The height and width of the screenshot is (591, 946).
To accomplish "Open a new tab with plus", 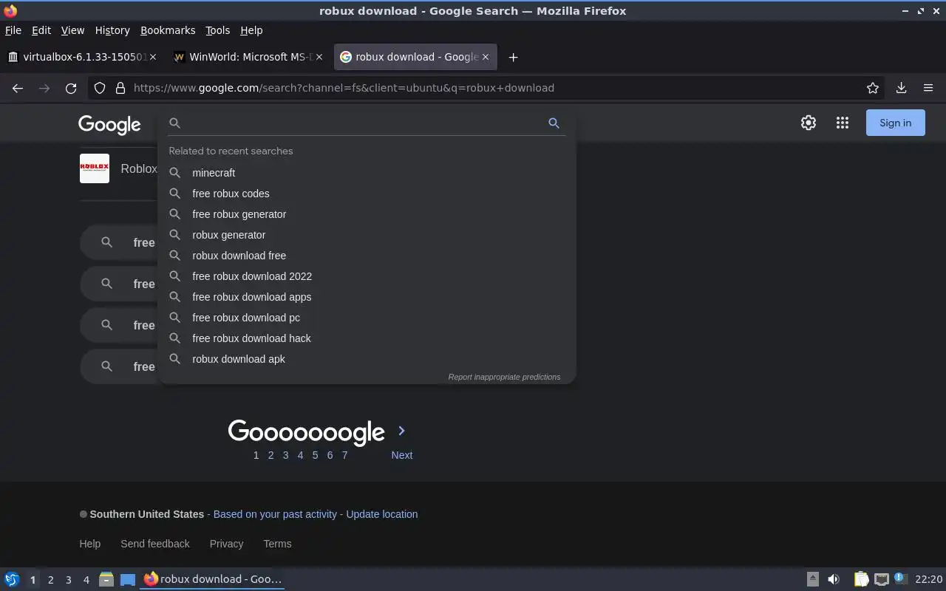I will [x=513, y=57].
